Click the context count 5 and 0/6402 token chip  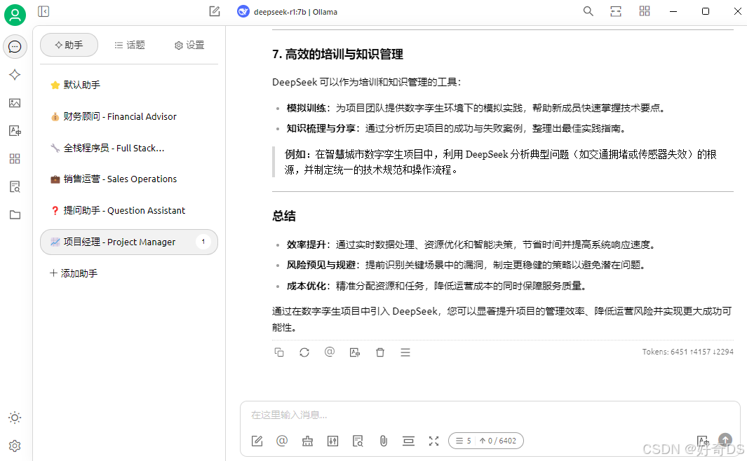click(486, 441)
